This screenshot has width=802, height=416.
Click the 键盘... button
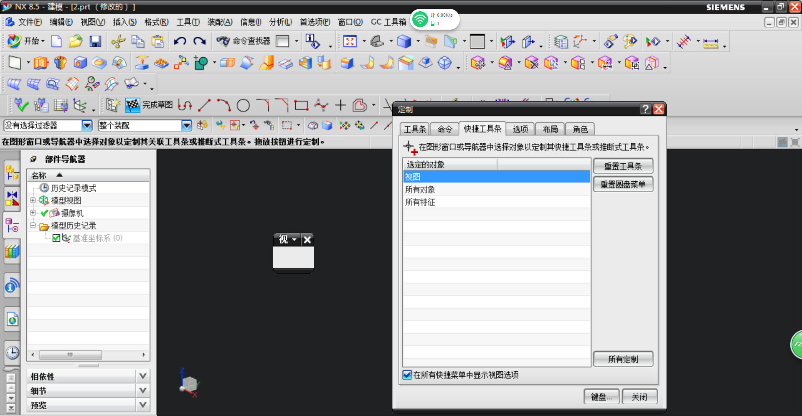pyautogui.click(x=601, y=397)
